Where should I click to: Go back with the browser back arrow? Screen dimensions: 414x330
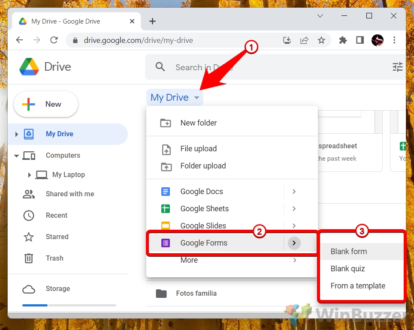[x=20, y=40]
